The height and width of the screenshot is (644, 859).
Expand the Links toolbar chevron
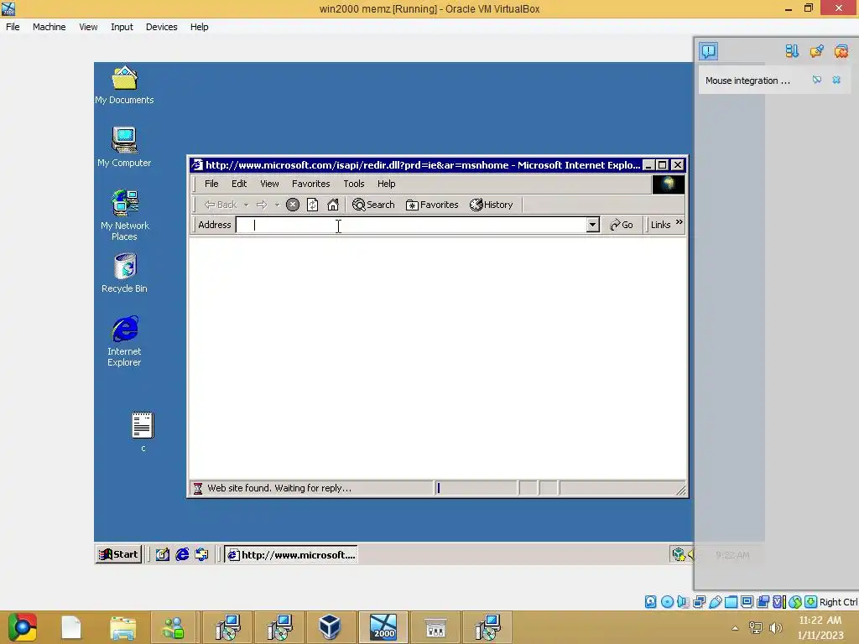click(679, 222)
